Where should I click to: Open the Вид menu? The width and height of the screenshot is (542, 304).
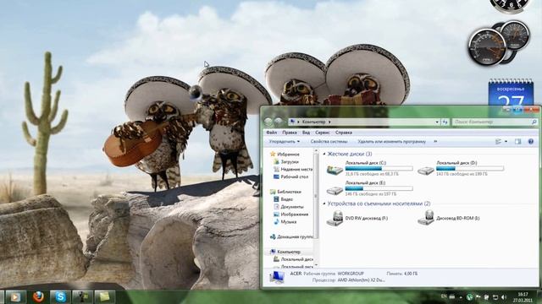click(306, 133)
